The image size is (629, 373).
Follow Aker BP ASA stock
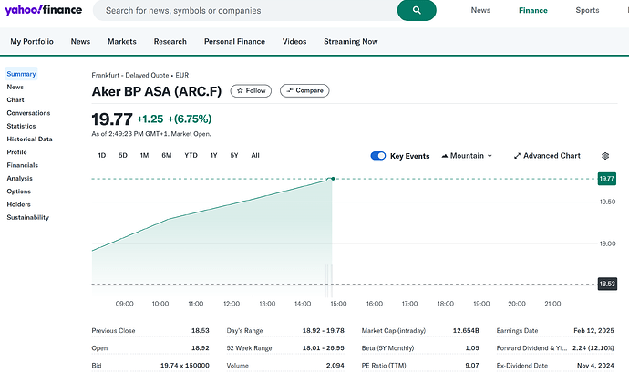[x=251, y=90]
